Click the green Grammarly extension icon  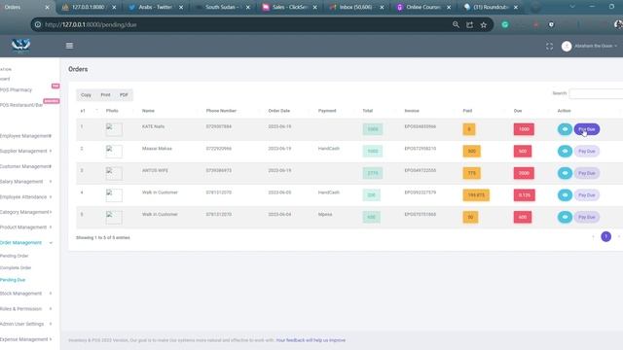click(505, 24)
